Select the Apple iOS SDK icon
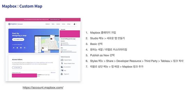 (17, 48)
